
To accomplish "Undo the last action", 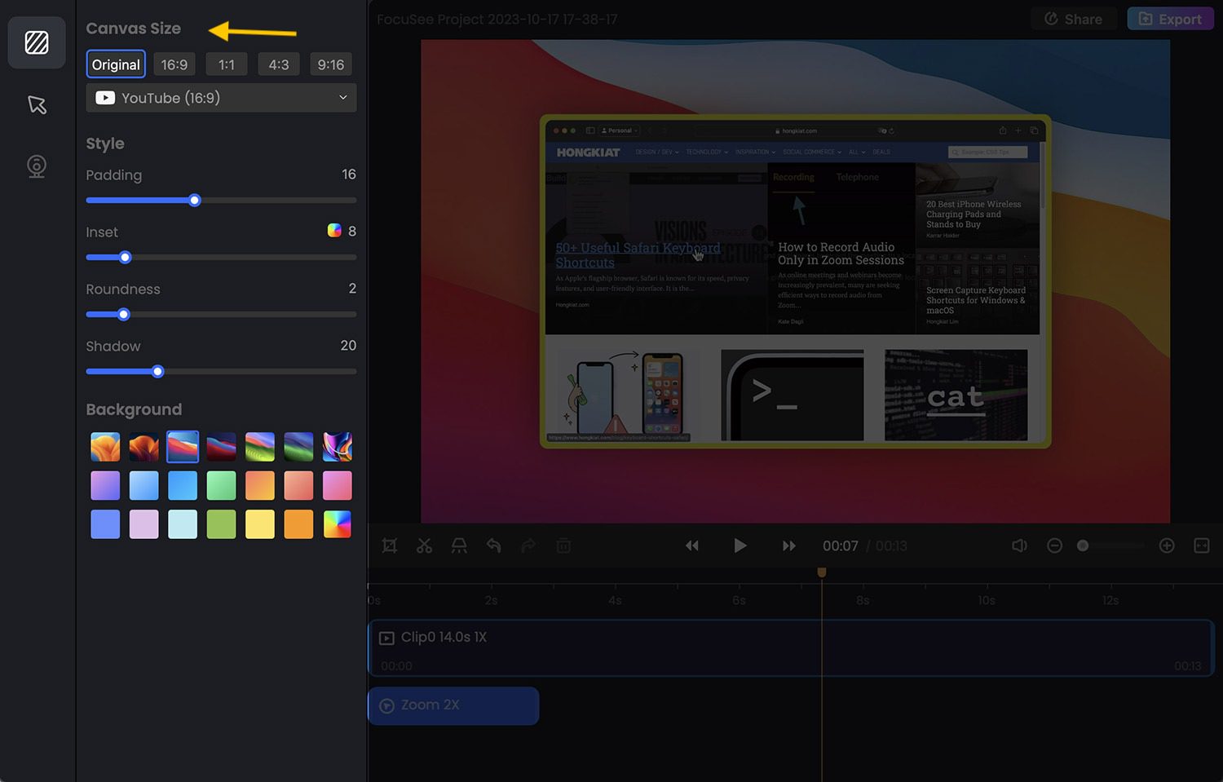I will (494, 546).
